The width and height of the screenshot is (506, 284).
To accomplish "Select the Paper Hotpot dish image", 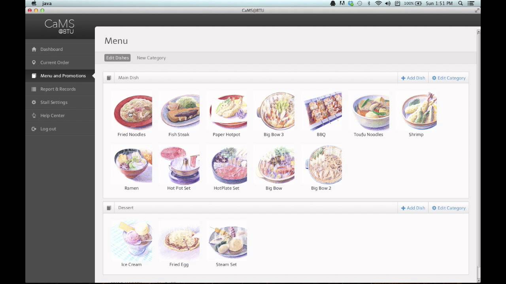I will pyautogui.click(x=227, y=111).
